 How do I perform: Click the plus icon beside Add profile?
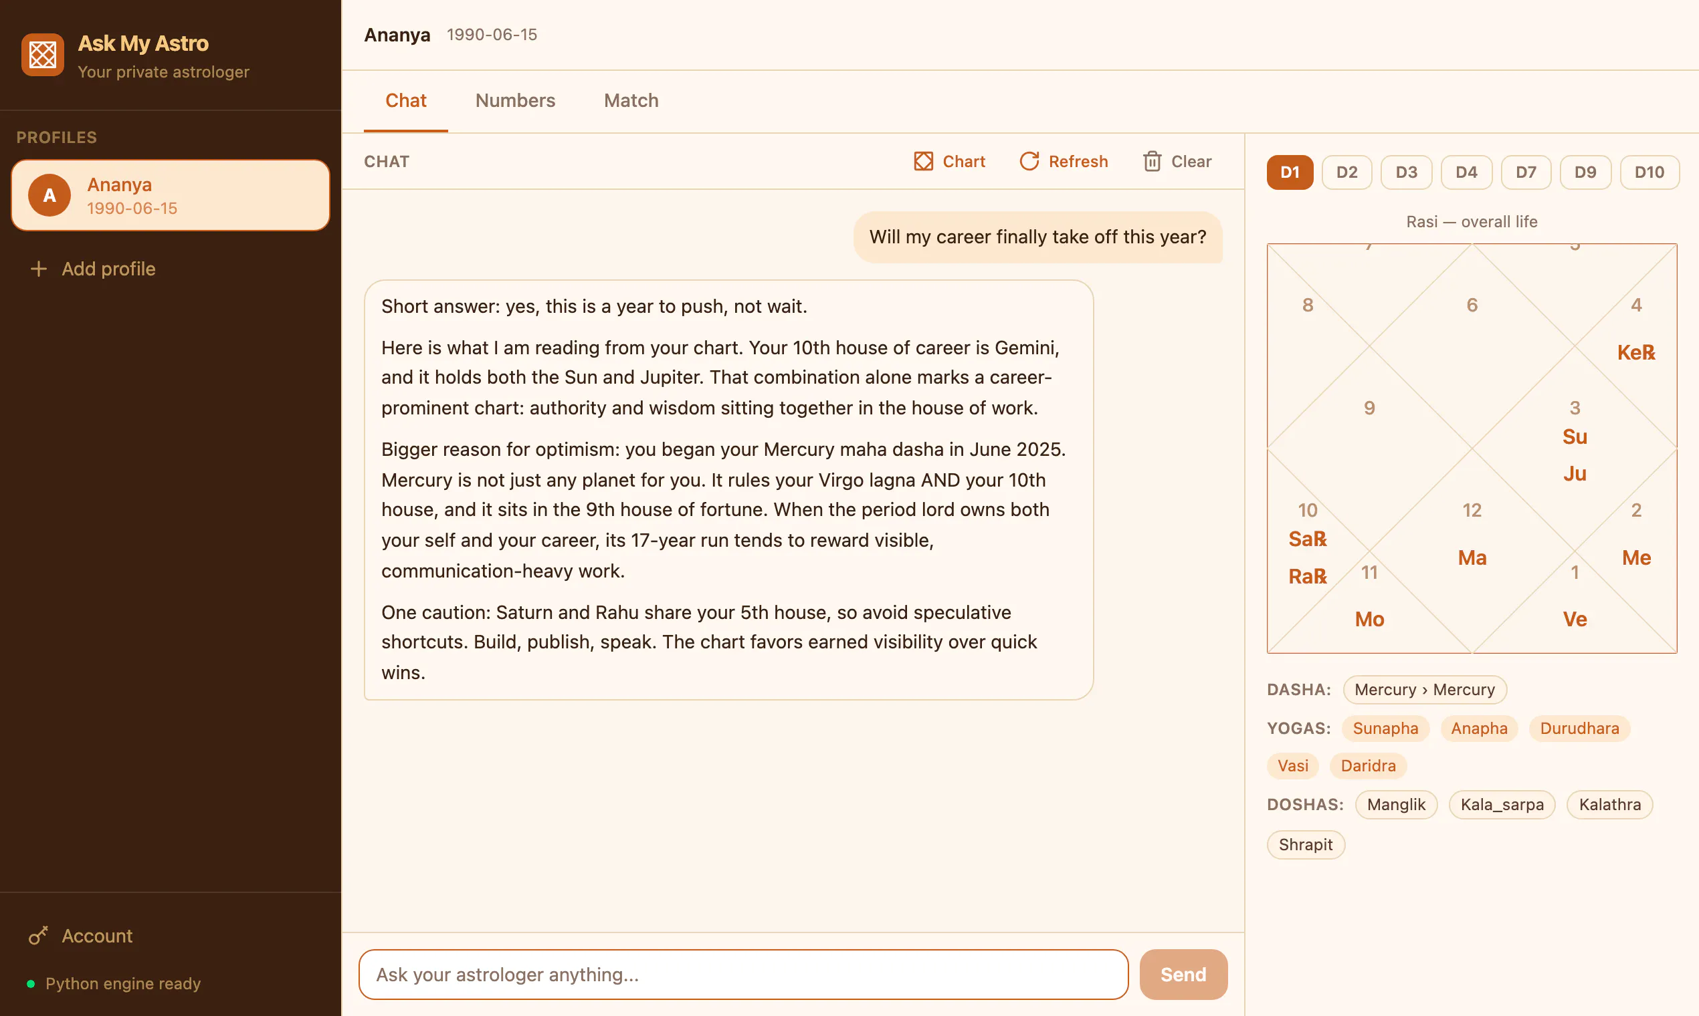point(39,269)
